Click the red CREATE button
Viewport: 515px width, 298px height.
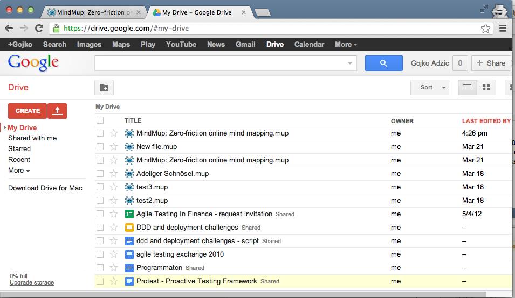[28, 111]
